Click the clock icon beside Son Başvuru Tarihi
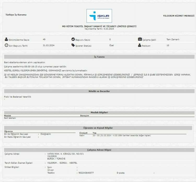Screen dimensions: 196x182 click(x=7, y=45)
